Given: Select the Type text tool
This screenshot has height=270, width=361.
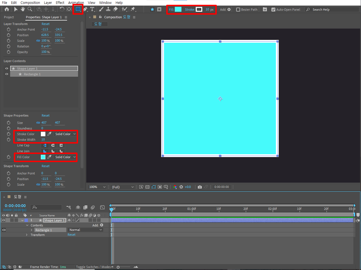Looking at the screenshot, I should pyautogui.click(x=92, y=9).
